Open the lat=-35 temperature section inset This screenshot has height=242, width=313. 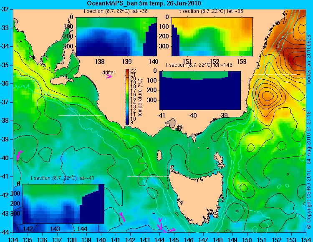(x=212, y=37)
